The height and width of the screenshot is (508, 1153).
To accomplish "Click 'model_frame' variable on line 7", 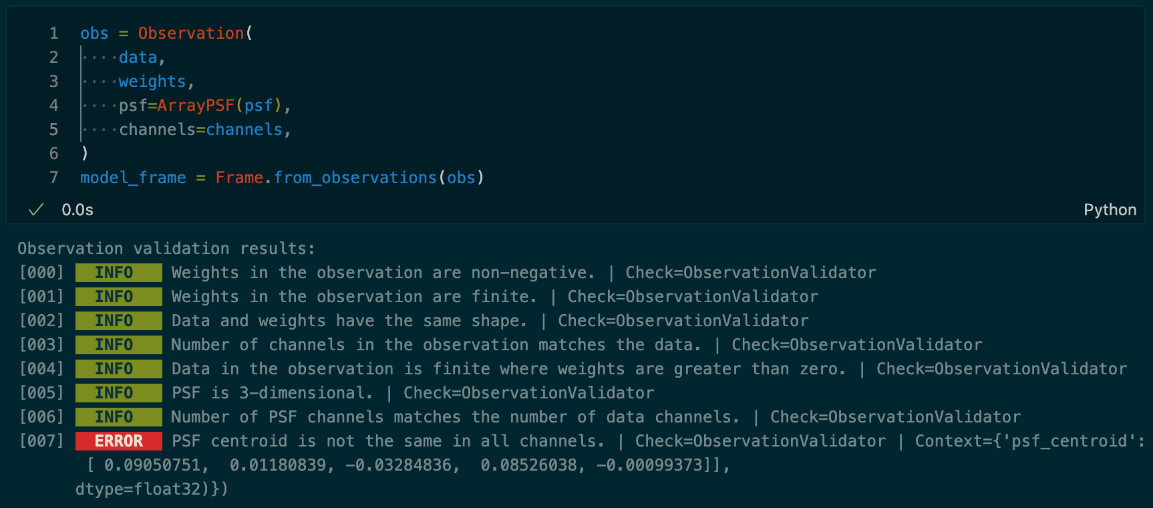I will (133, 178).
